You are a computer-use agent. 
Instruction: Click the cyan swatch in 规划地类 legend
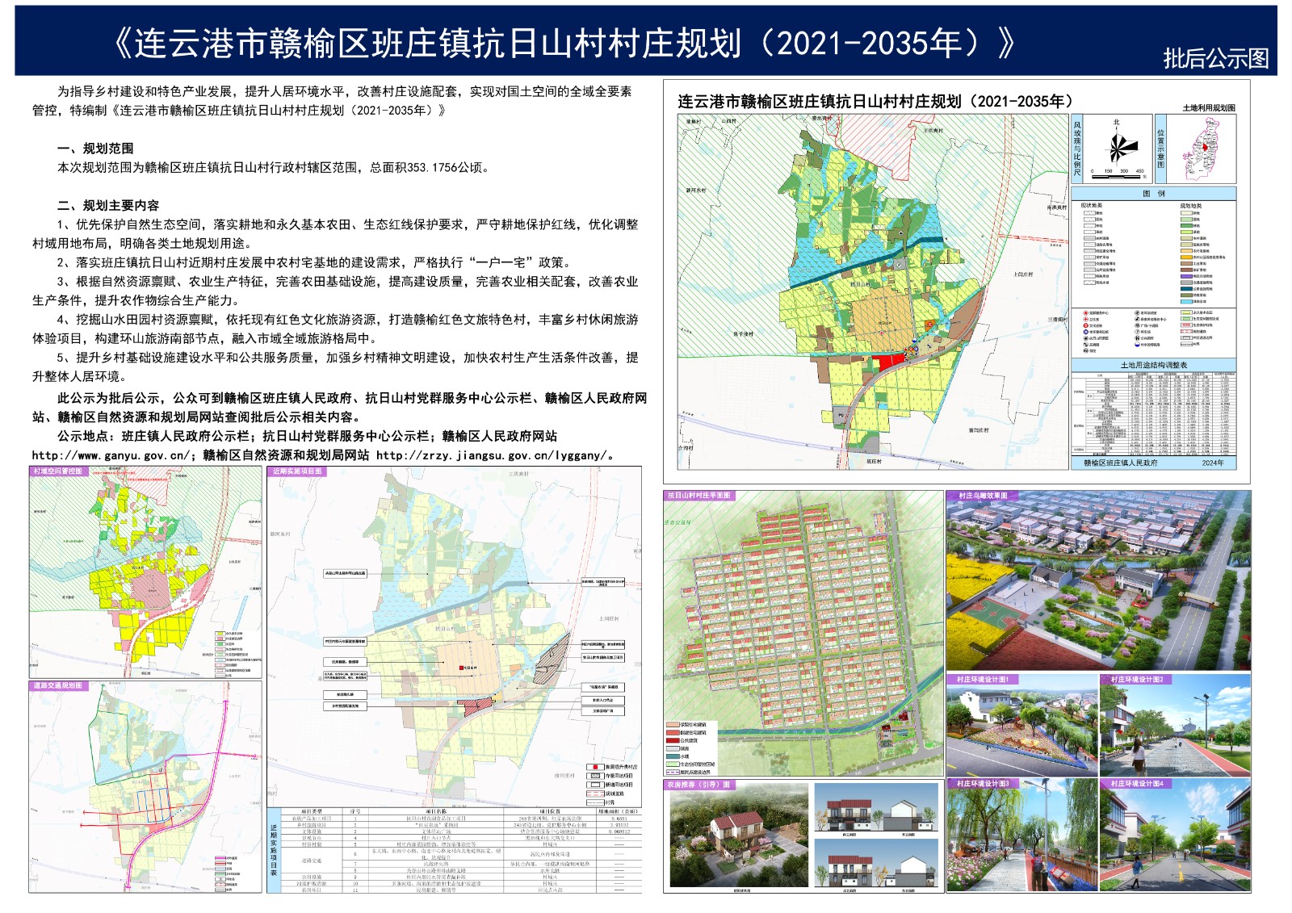tap(1185, 301)
